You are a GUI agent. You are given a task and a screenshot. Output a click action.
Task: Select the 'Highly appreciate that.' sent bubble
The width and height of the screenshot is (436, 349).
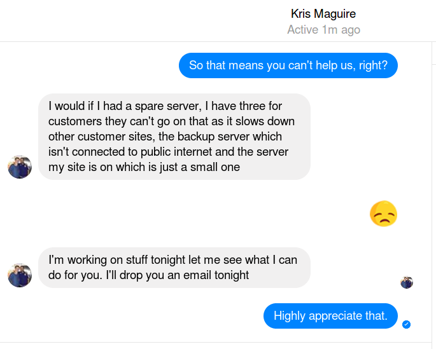pyautogui.click(x=330, y=316)
